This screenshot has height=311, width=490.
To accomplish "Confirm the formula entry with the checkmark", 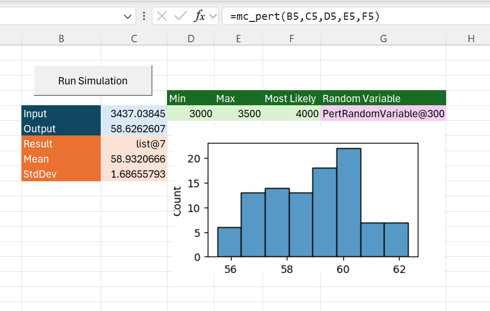I will pos(181,16).
